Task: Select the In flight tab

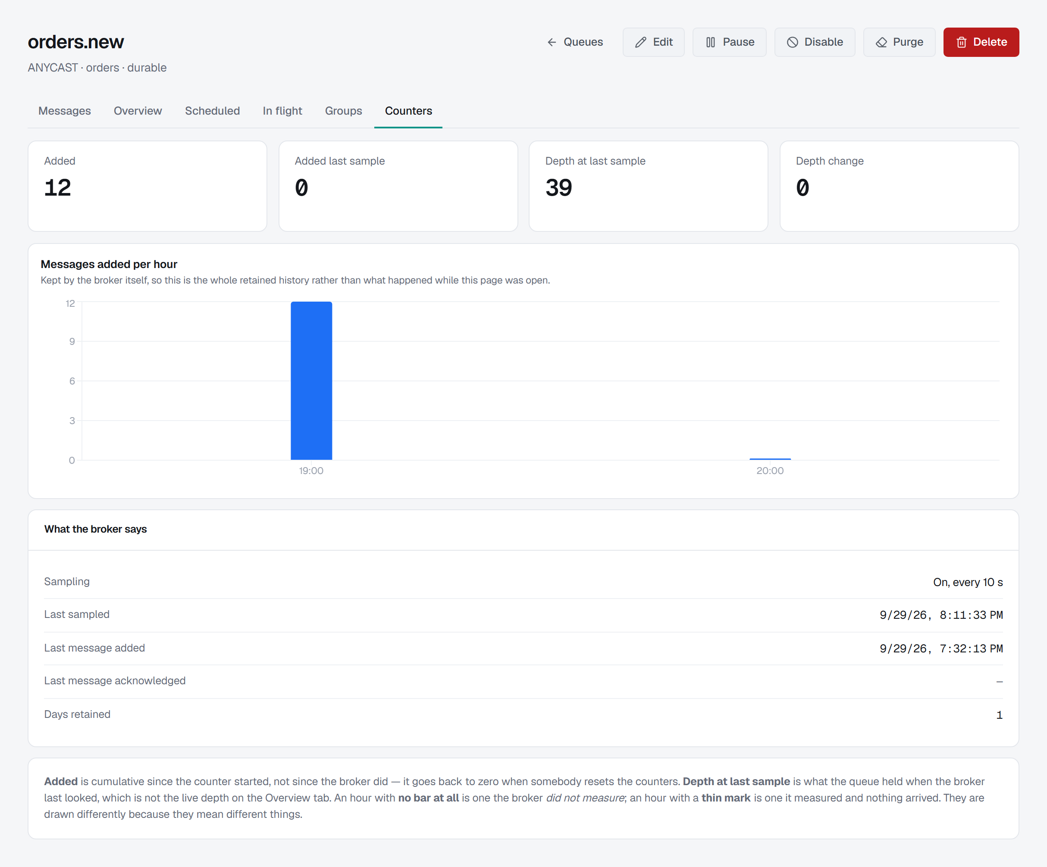Action: point(282,111)
